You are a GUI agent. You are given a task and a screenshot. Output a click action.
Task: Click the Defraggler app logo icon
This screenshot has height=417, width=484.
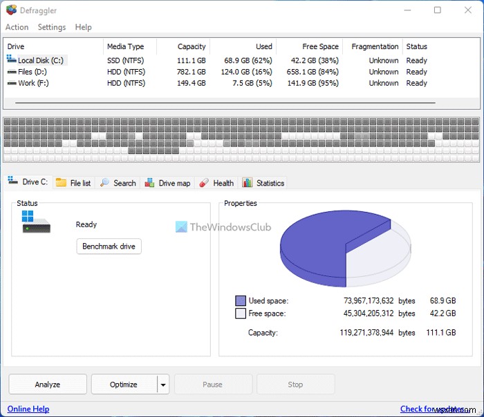pos(11,10)
